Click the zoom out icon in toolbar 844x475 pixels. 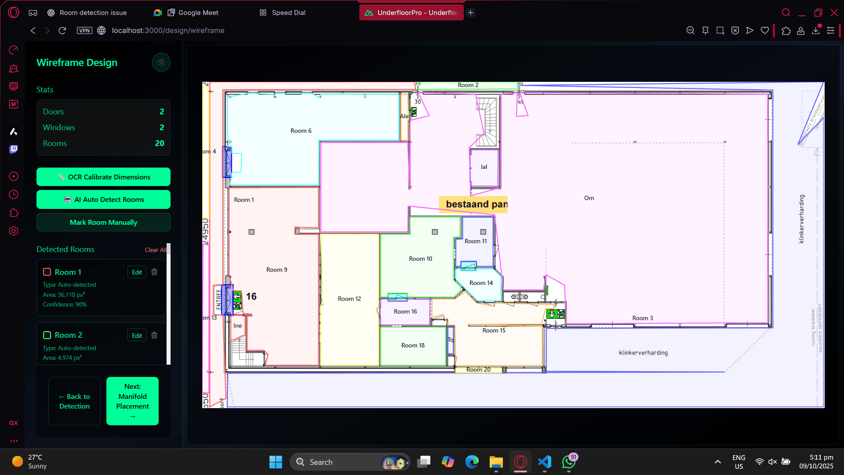tap(691, 30)
